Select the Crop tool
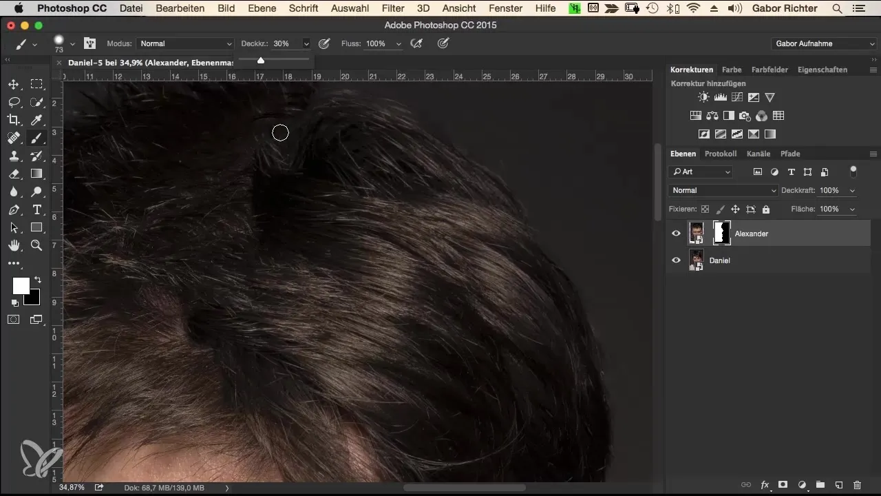 13,120
